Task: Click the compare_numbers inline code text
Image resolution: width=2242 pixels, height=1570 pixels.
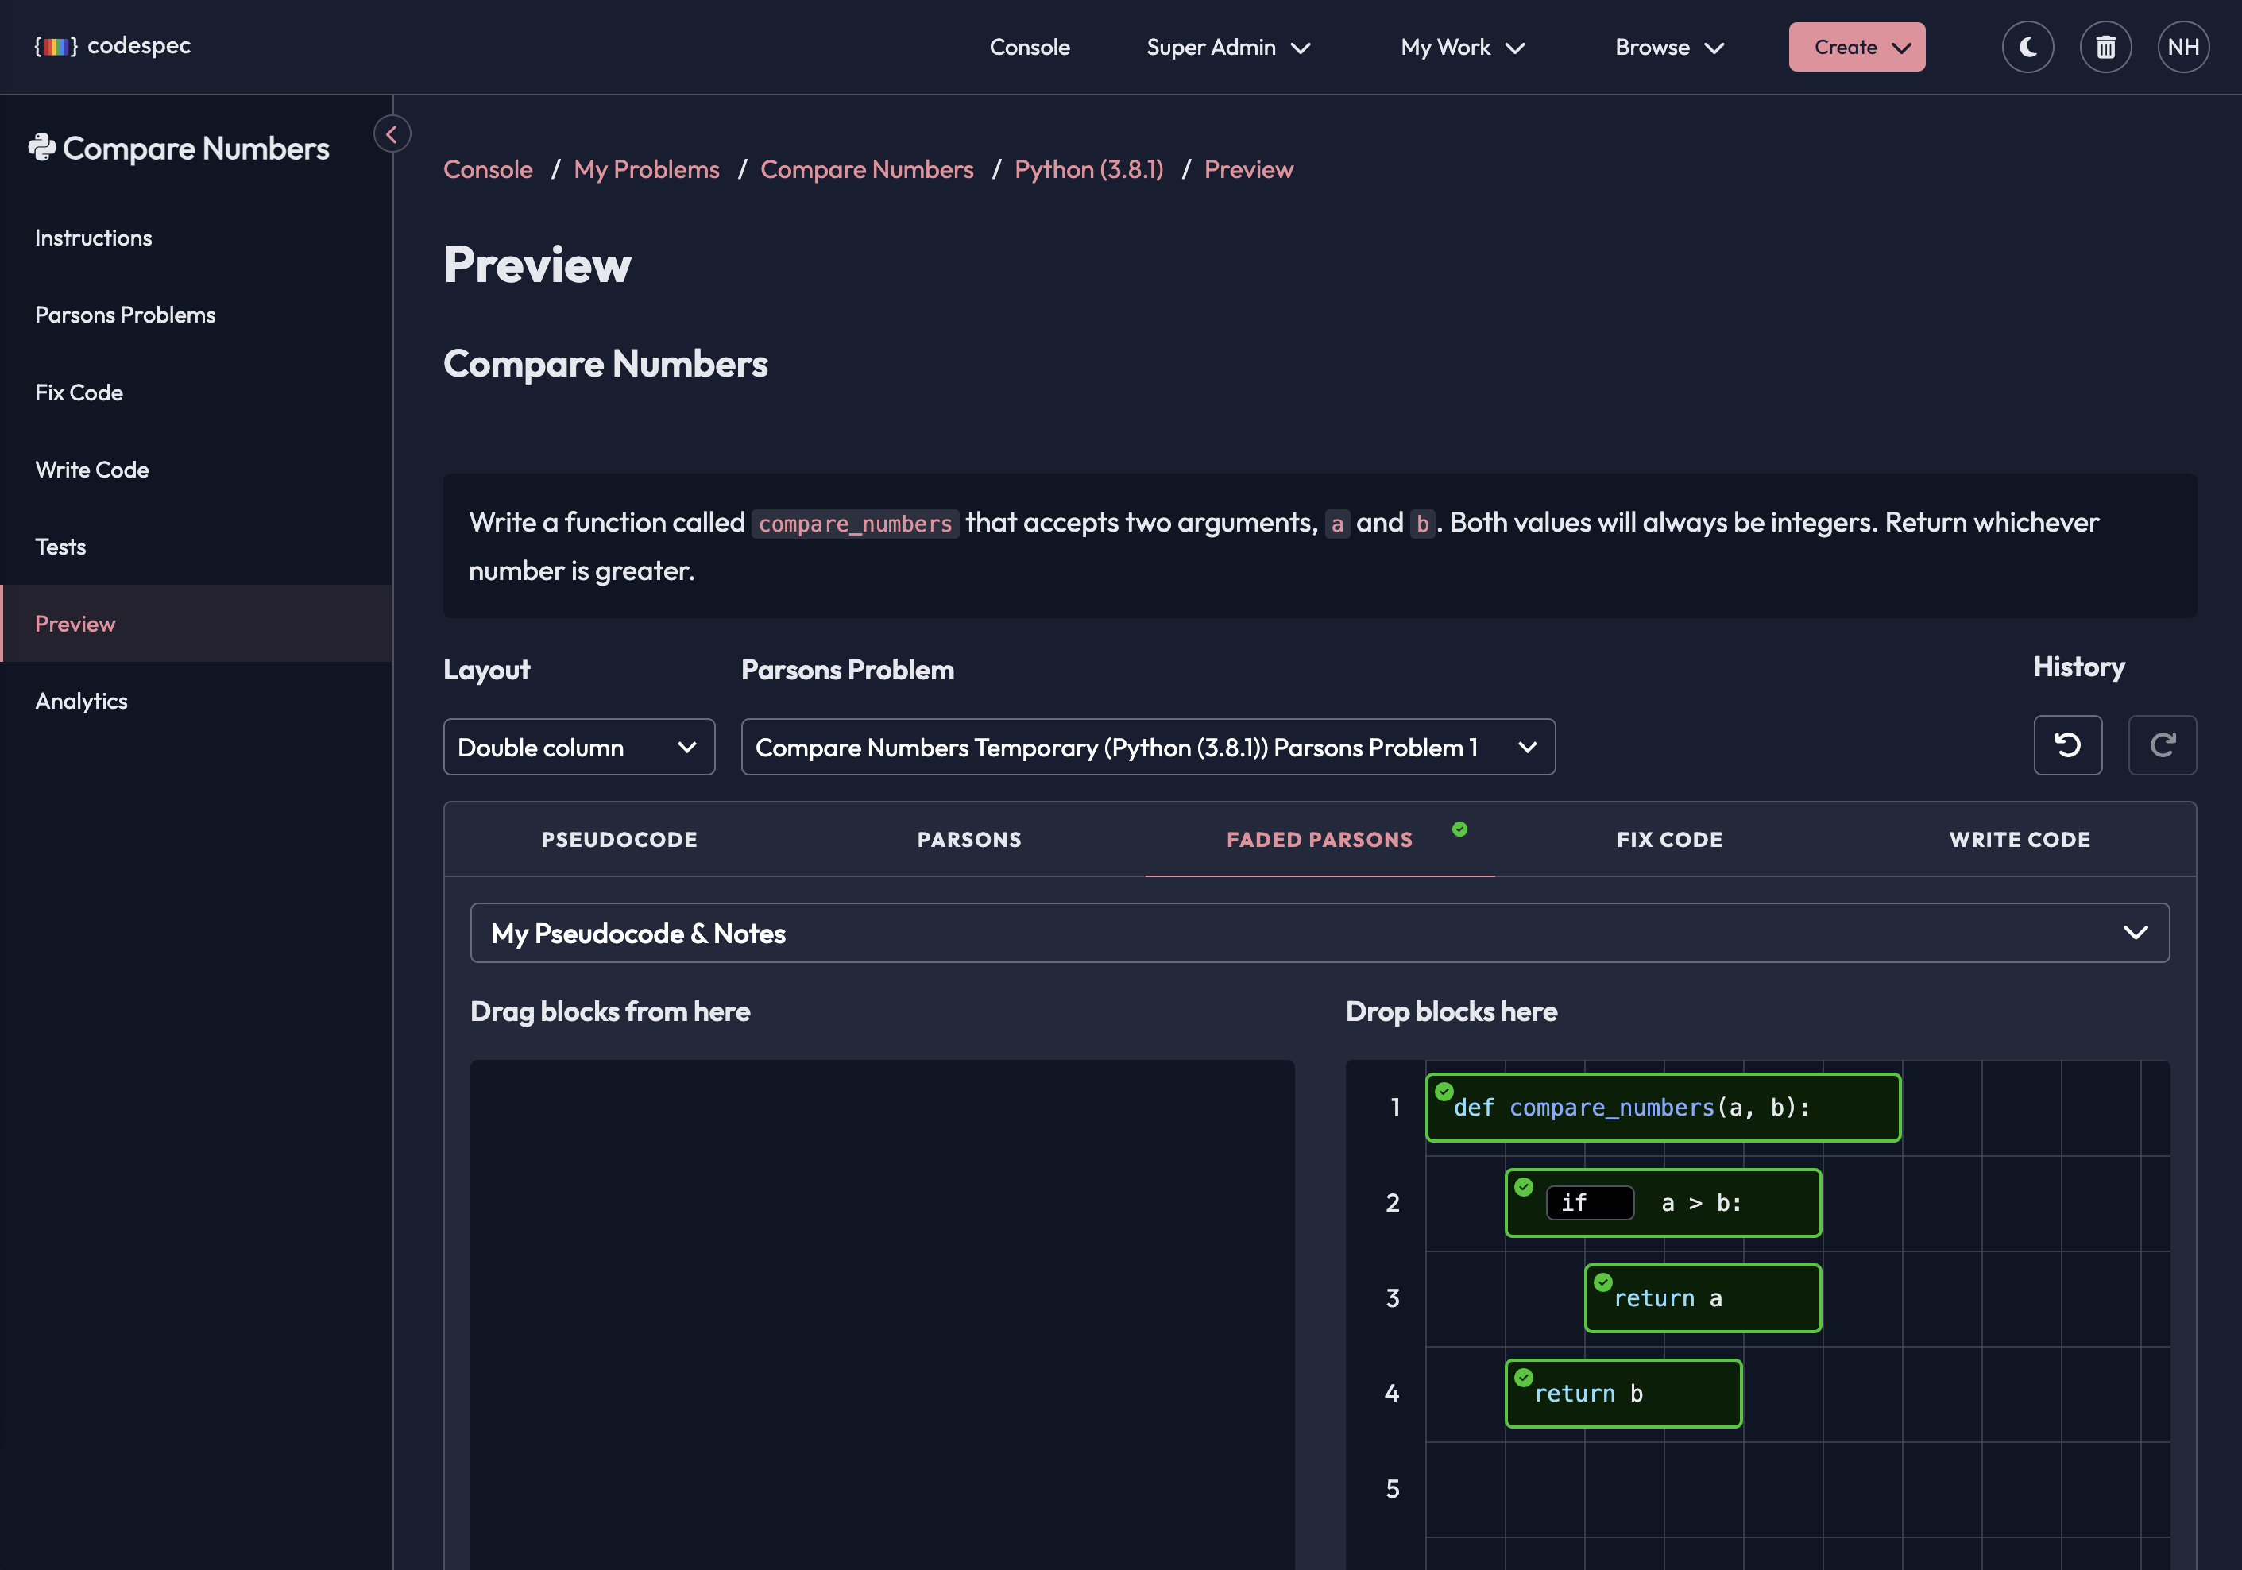Action: coord(854,524)
